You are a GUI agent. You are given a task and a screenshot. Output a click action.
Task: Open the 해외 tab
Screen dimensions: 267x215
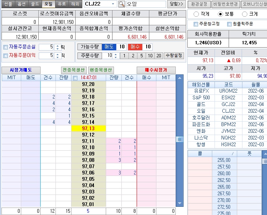point(75,4)
